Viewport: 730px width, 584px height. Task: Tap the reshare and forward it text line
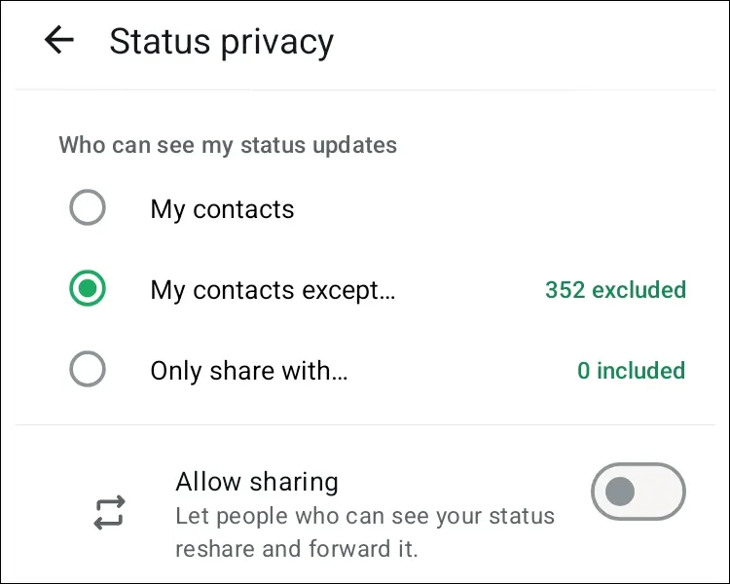point(296,549)
